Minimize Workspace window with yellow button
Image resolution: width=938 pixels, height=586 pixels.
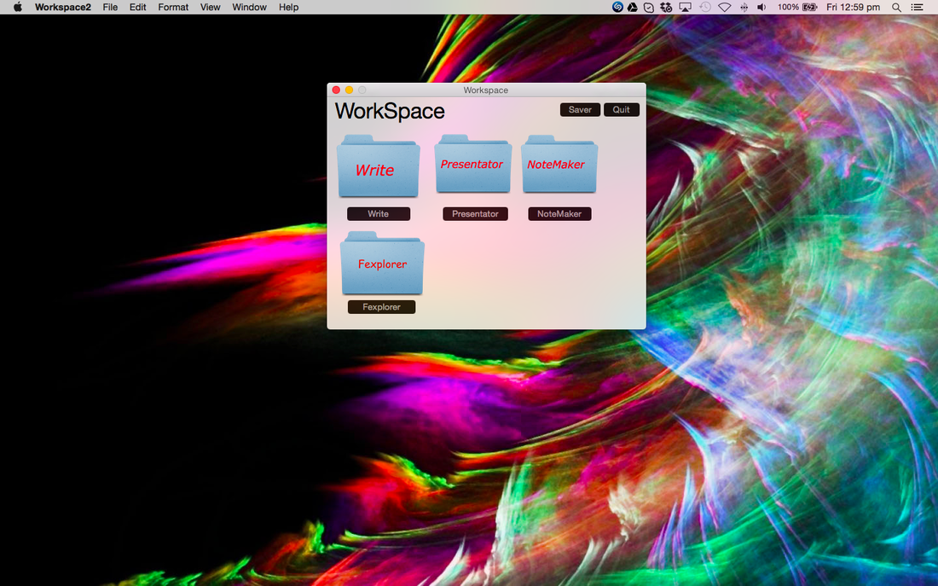tap(350, 90)
